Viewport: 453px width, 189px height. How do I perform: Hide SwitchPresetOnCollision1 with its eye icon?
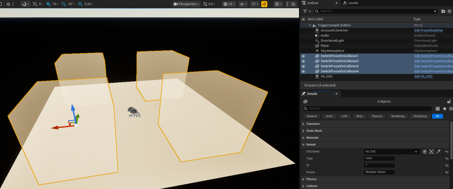tap(303, 56)
